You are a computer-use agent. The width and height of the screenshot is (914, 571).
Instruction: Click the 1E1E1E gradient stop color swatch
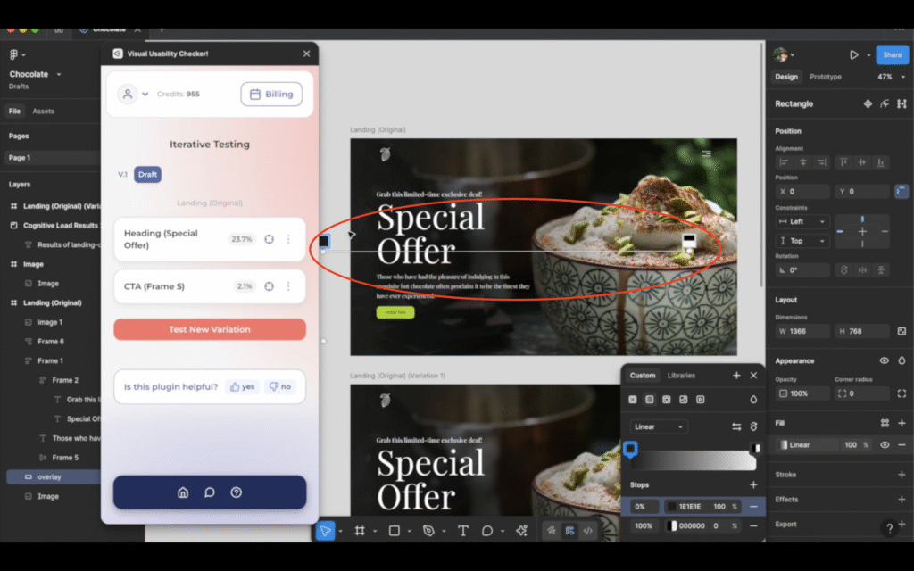671,507
